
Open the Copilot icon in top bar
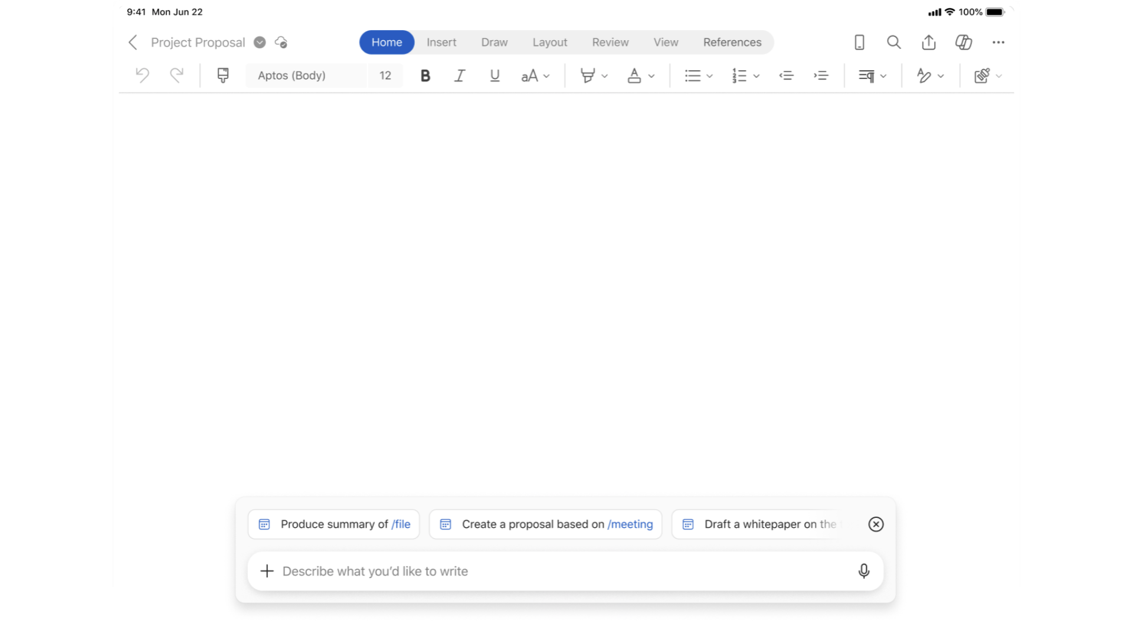click(x=964, y=42)
